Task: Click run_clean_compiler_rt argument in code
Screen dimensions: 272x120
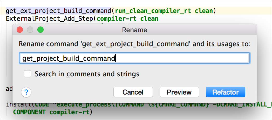Action: pyautogui.click(x=153, y=11)
